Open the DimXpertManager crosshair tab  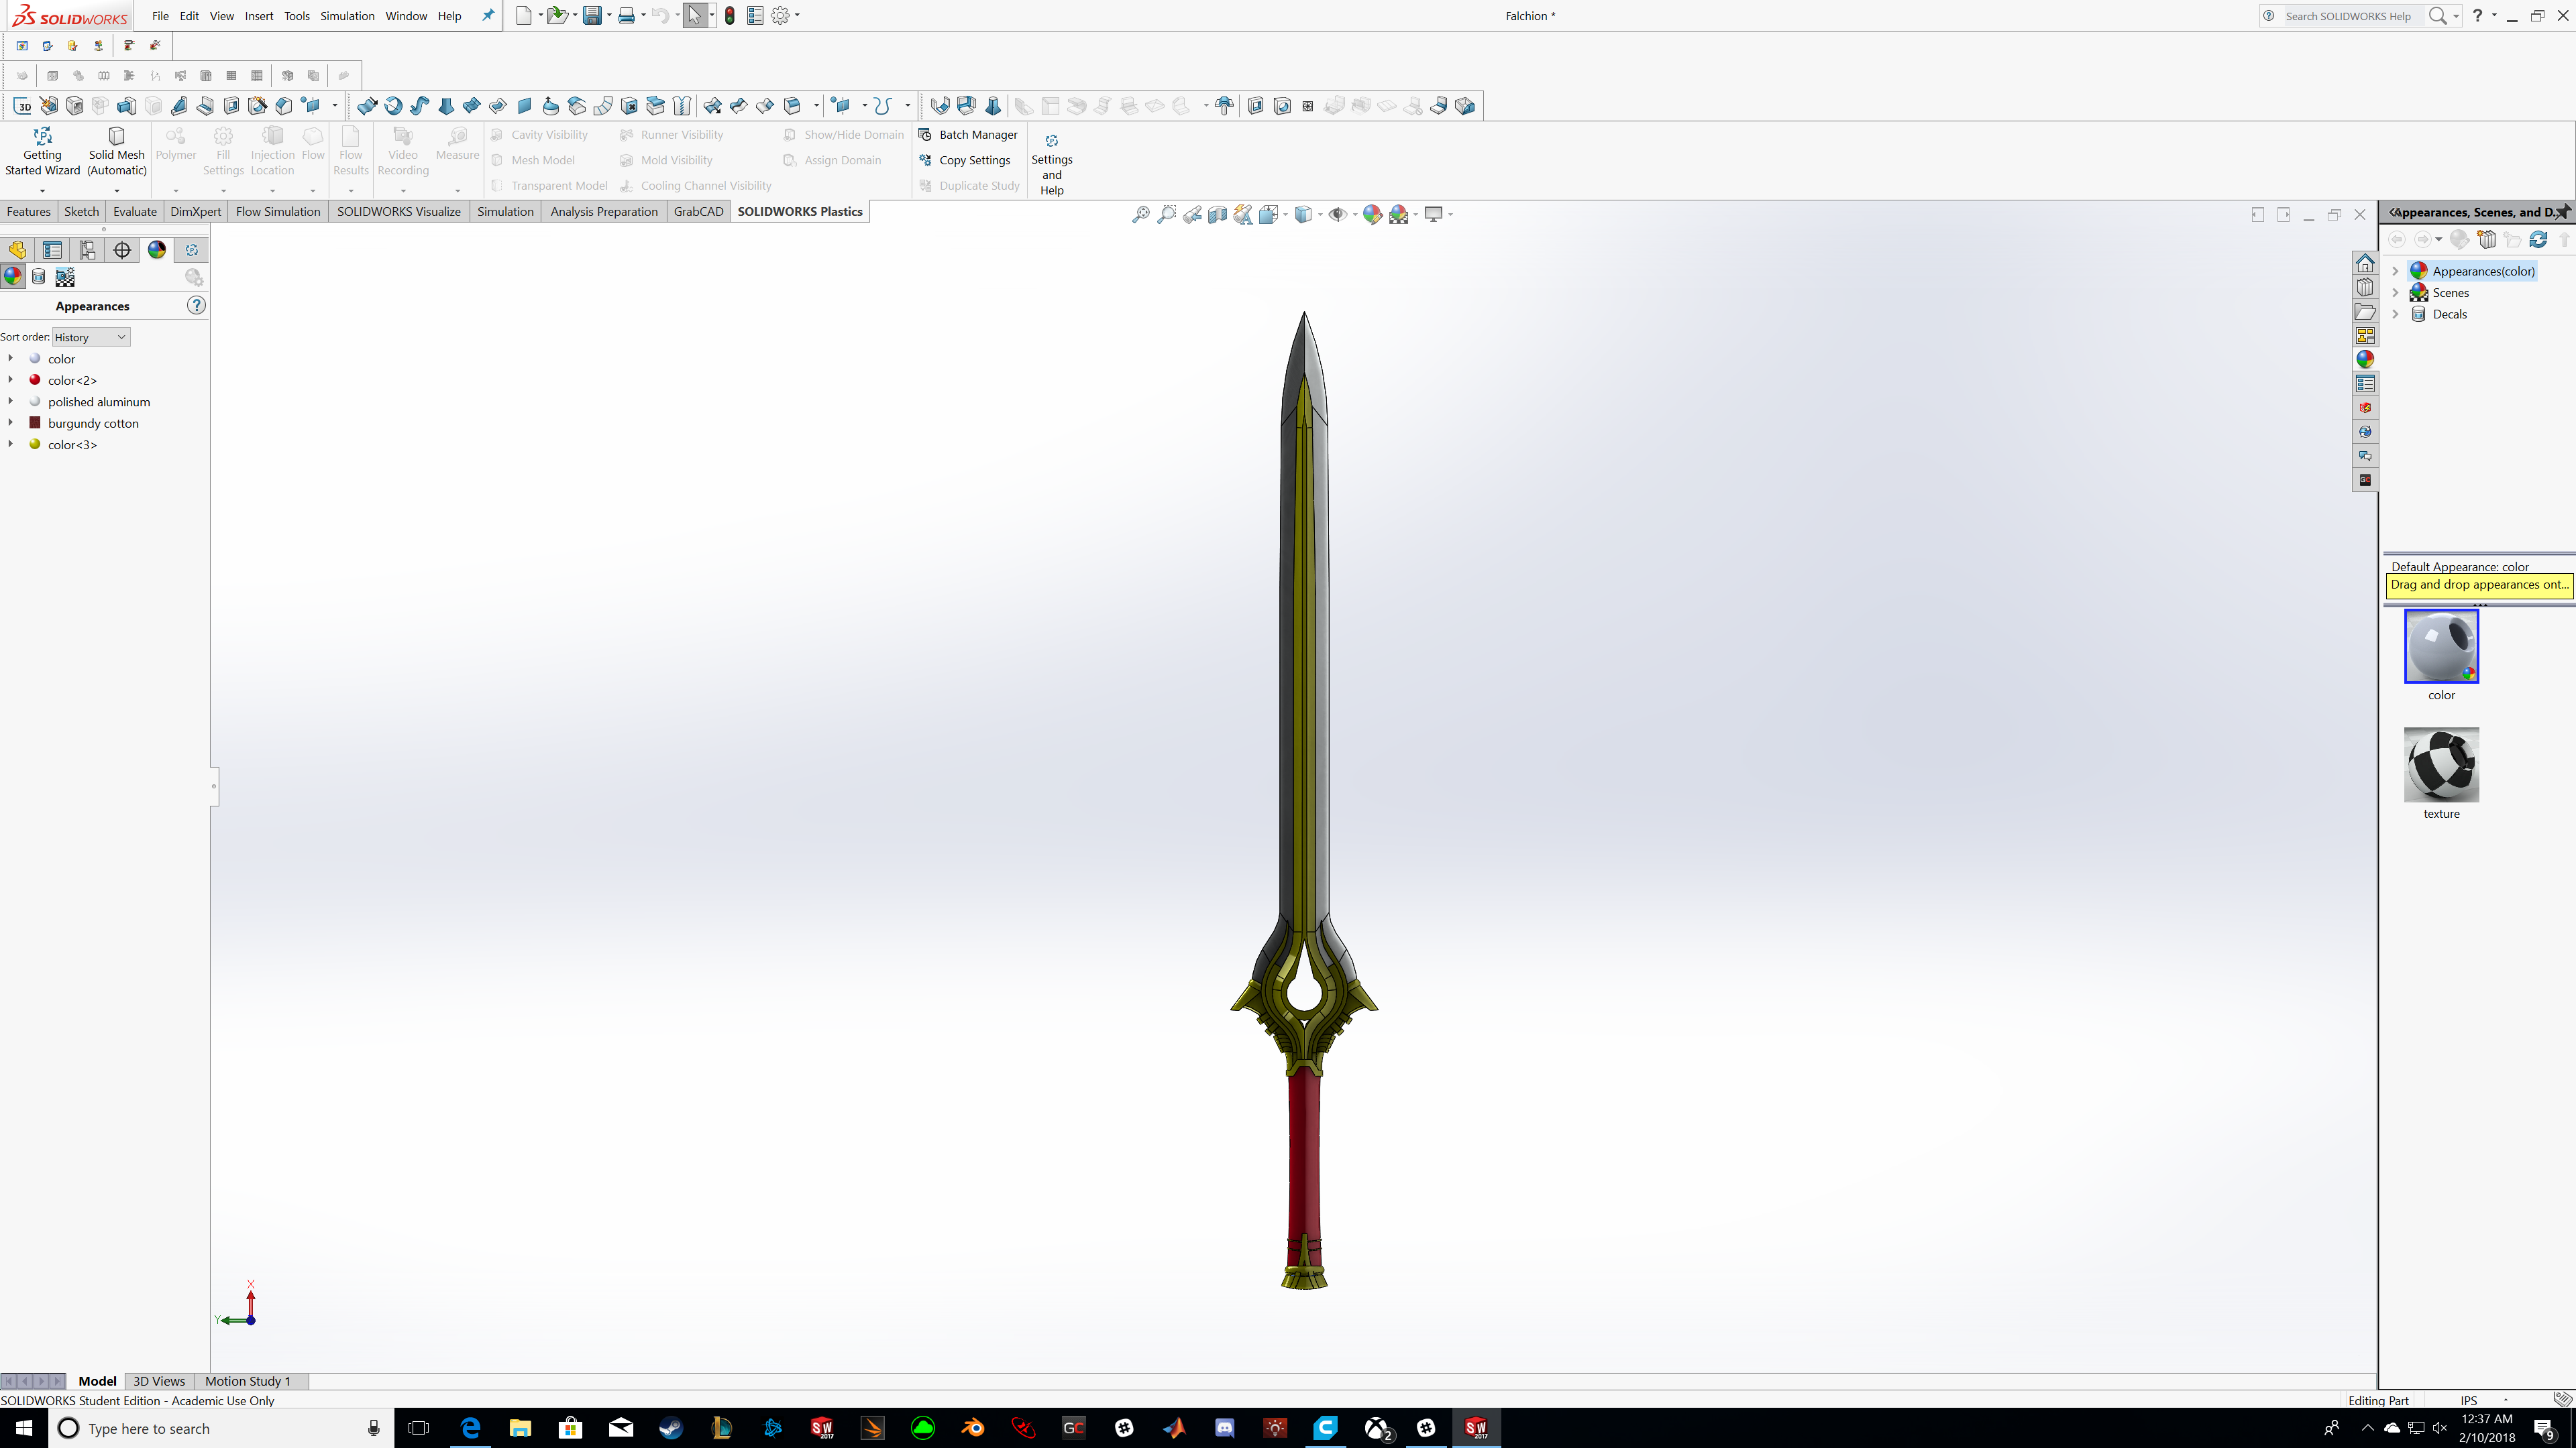[x=122, y=250]
